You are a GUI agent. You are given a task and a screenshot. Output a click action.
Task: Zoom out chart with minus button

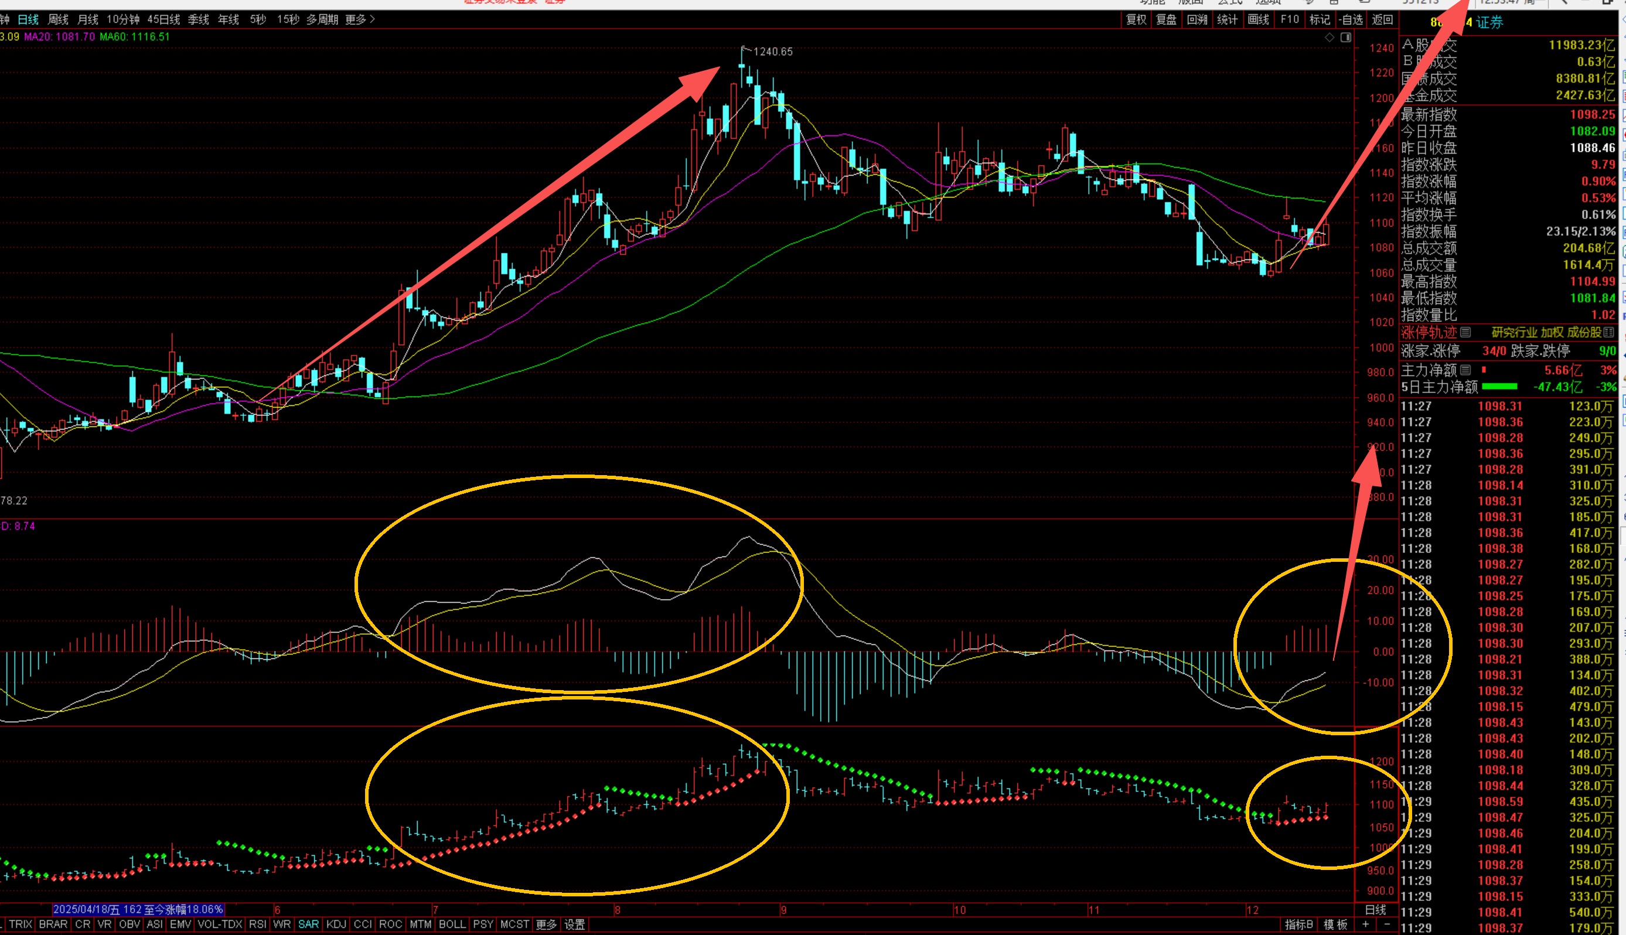click(1387, 924)
